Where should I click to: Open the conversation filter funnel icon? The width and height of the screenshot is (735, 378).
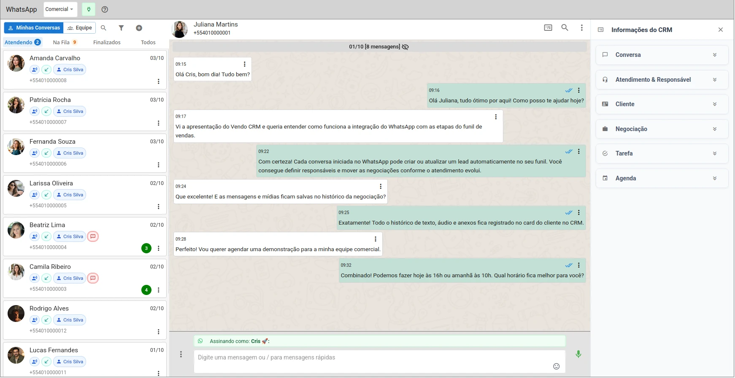point(121,28)
